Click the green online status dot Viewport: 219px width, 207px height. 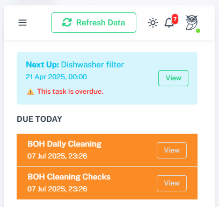[198, 31]
